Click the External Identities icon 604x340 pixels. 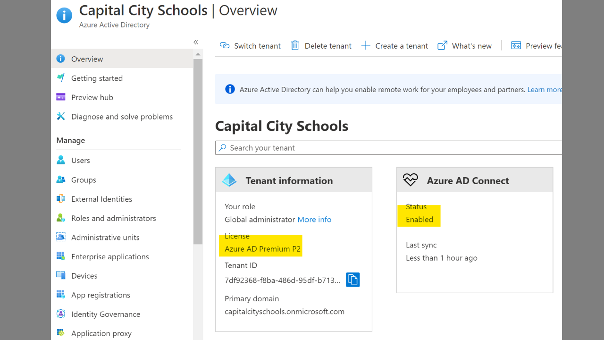pos(60,199)
